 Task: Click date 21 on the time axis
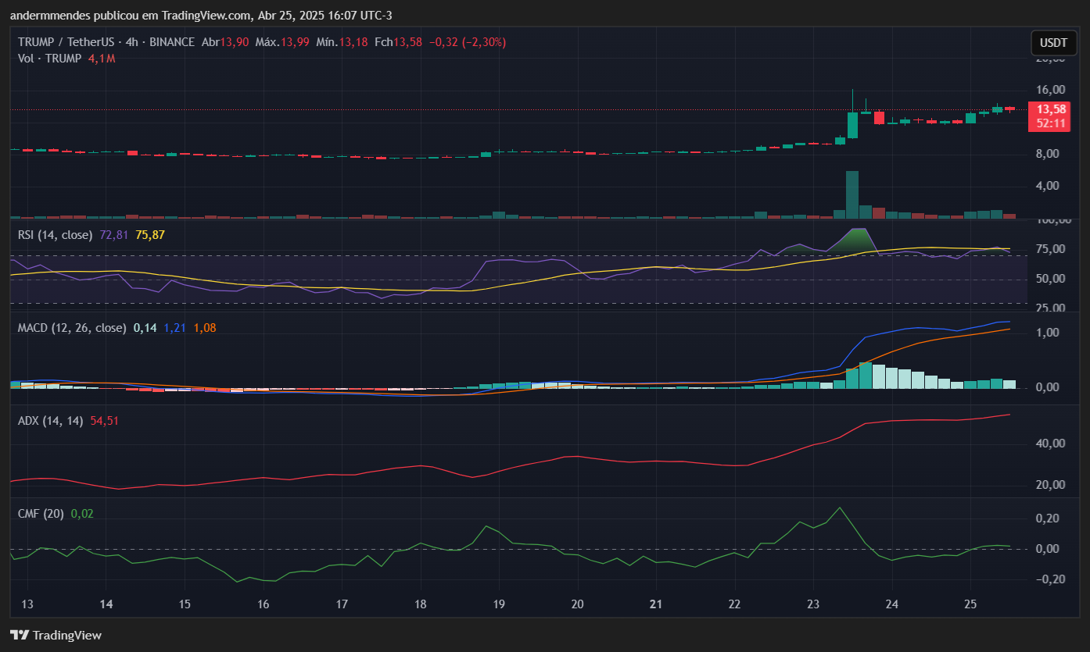tap(656, 604)
